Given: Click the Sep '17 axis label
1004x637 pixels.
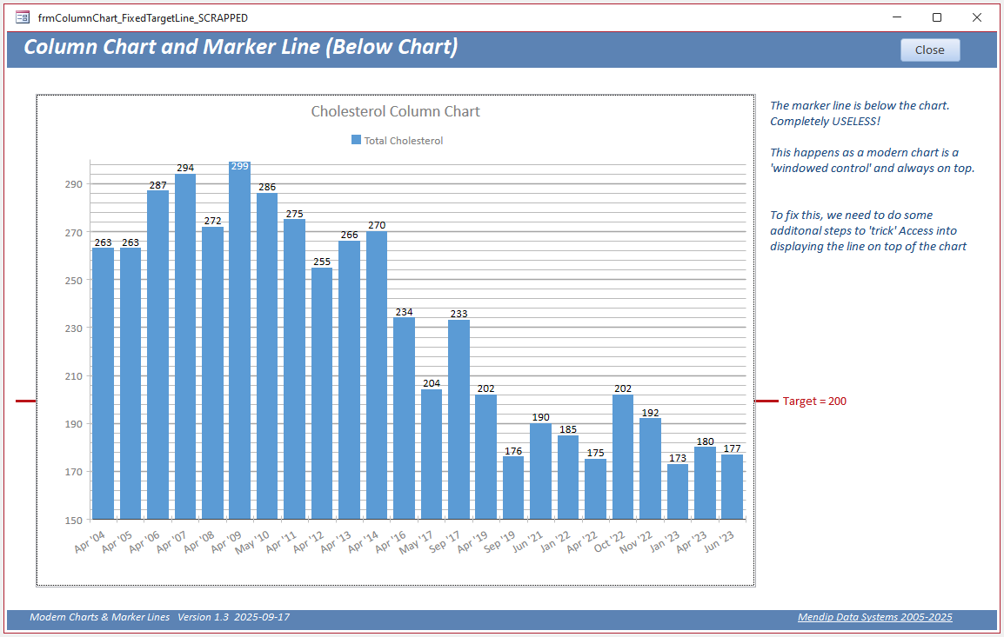Looking at the screenshot, I should 445,542.
